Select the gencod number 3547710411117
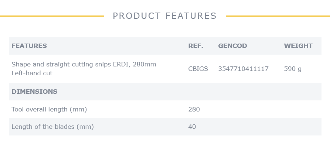Image resolution: width=330 pixels, height=165 pixels. click(x=243, y=69)
